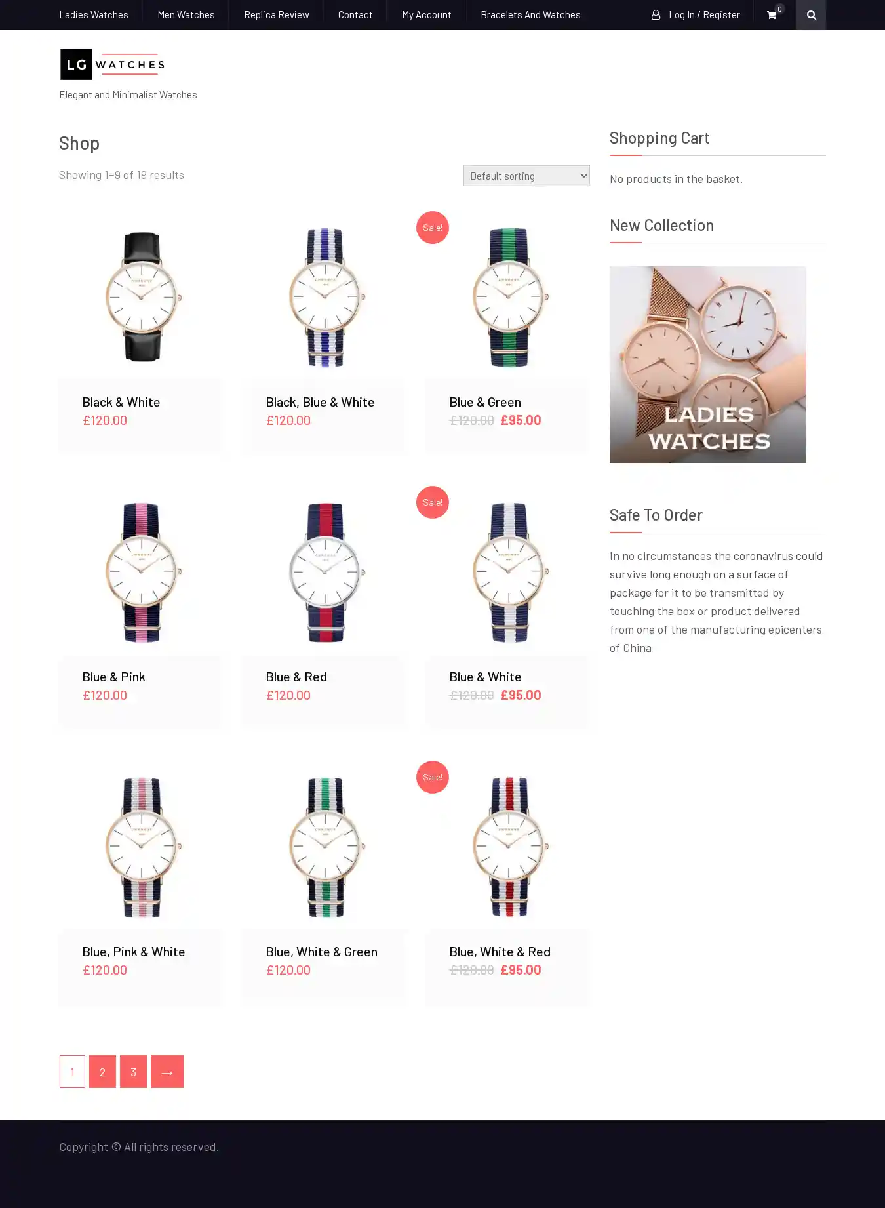Open the search magnifier icon
This screenshot has width=885, height=1208.
(x=811, y=14)
